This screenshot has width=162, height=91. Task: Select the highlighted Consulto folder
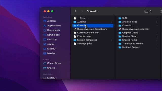point(93,26)
